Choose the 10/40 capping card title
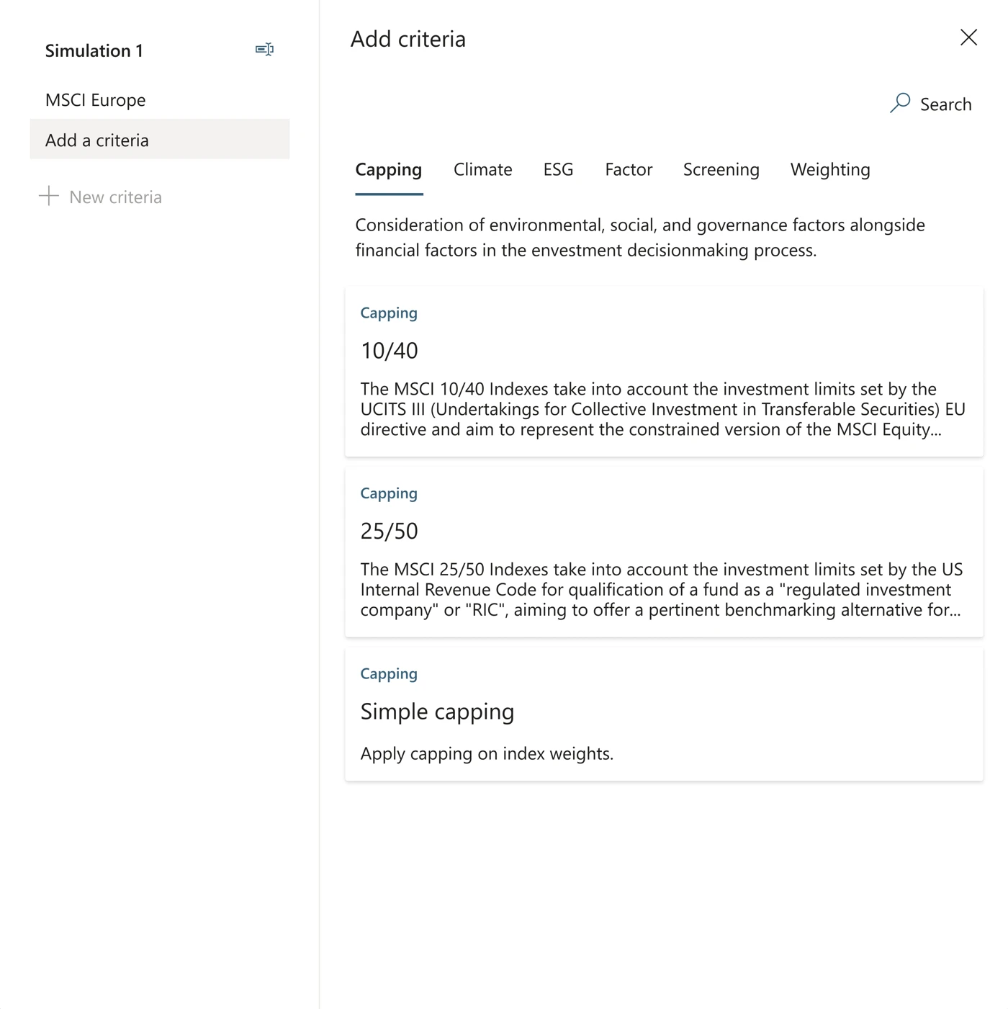Viewport: 1008px width, 1009px height. click(389, 350)
